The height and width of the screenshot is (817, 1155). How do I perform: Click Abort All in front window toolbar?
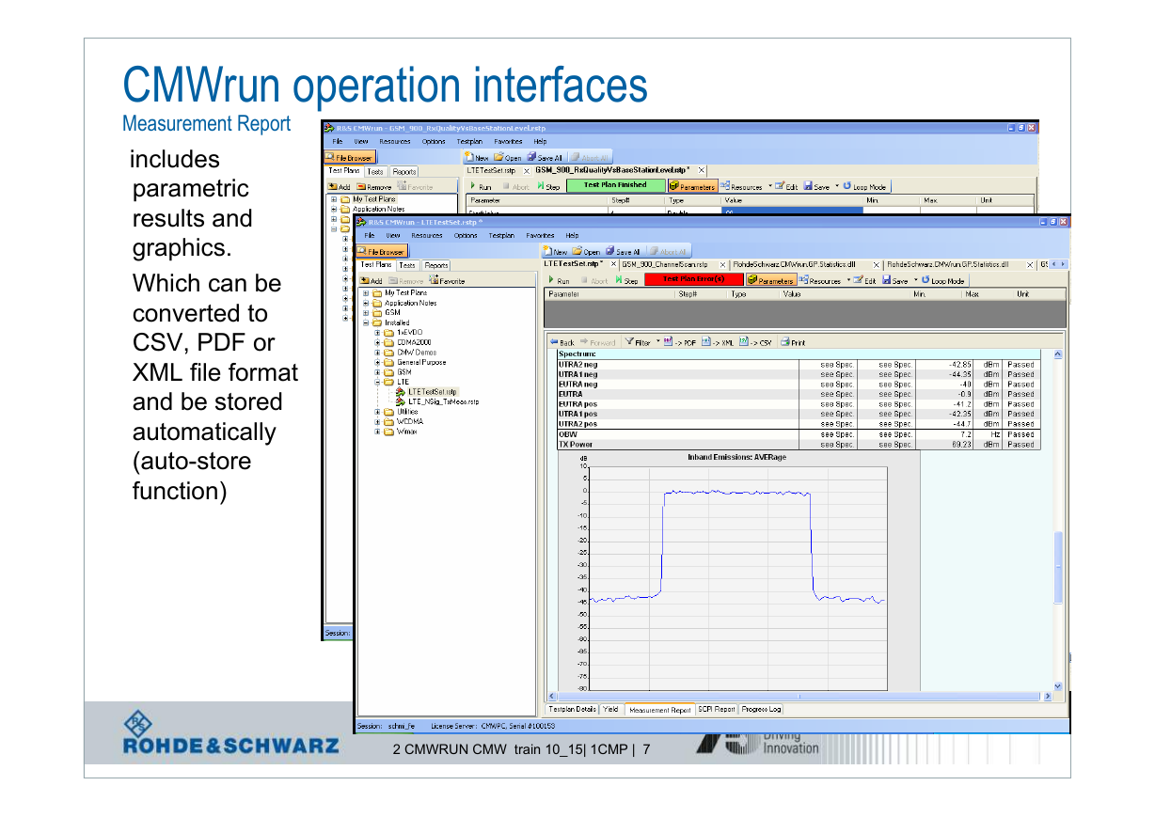tap(666, 252)
